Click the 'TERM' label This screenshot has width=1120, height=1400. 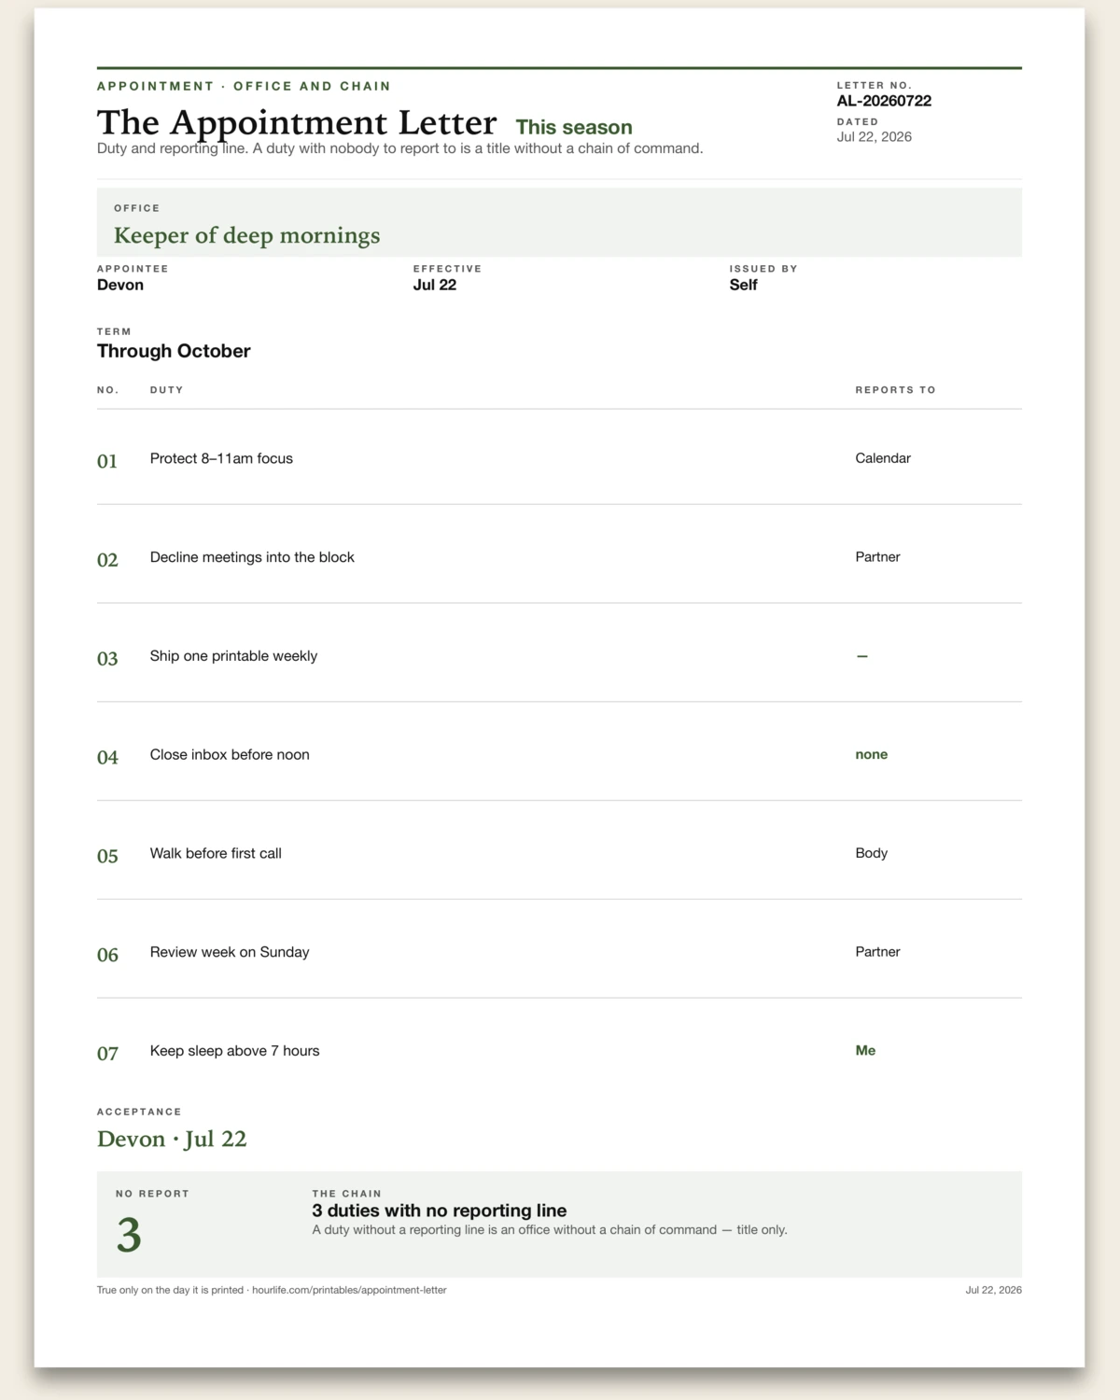coord(114,331)
